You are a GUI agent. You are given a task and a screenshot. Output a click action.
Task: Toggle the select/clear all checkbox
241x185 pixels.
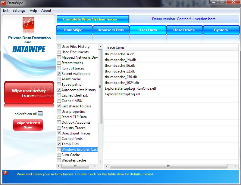40,114
